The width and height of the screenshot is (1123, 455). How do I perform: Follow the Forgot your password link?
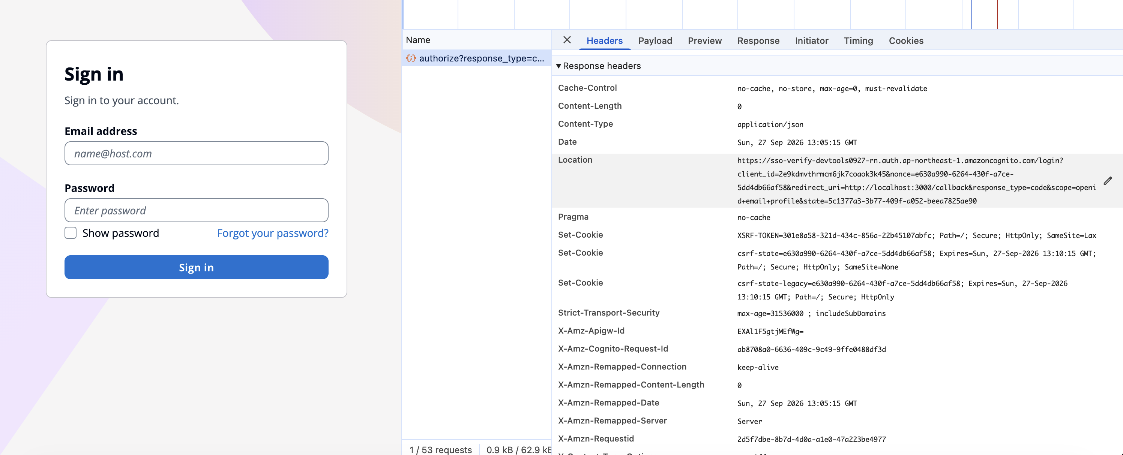(272, 233)
